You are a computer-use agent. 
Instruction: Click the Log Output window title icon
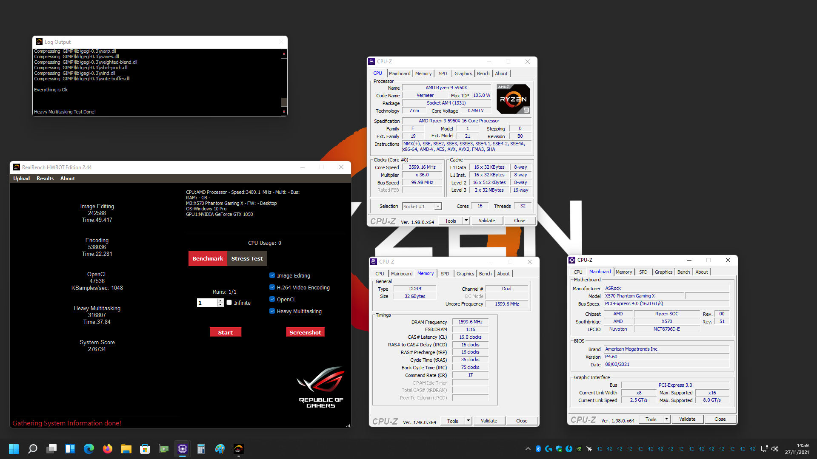[x=39, y=42]
